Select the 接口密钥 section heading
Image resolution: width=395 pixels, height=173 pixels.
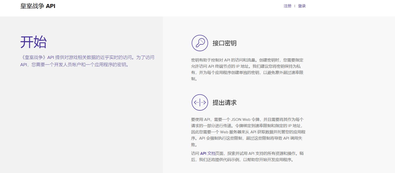[x=224, y=43]
